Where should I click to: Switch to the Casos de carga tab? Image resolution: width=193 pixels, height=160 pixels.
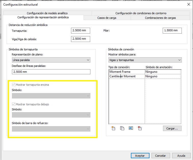pos(107,18)
